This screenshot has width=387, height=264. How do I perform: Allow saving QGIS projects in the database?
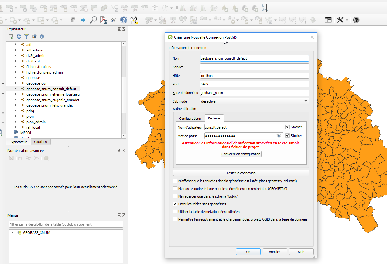[175, 219]
